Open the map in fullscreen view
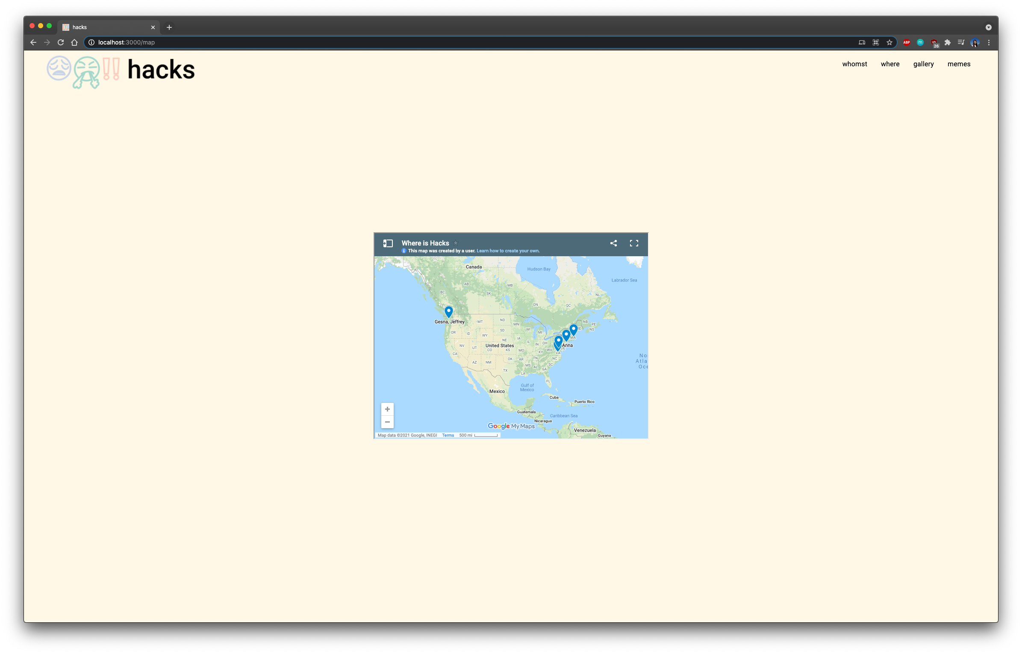The width and height of the screenshot is (1022, 654). [x=634, y=243]
